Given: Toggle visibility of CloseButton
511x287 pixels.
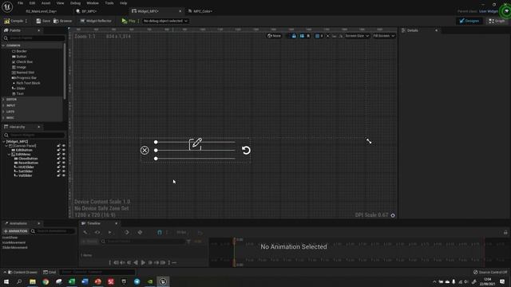Looking at the screenshot, I should tap(64, 159).
